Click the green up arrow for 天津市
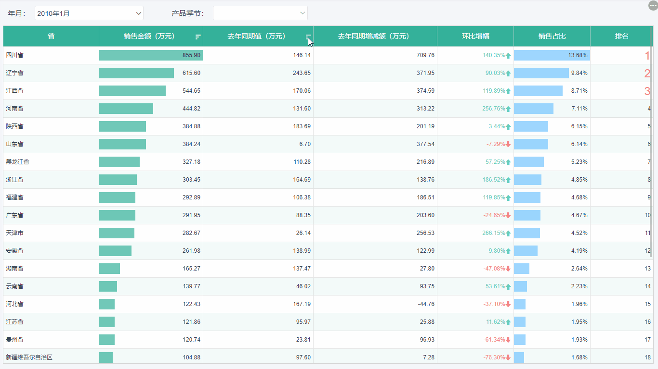 pos(508,233)
